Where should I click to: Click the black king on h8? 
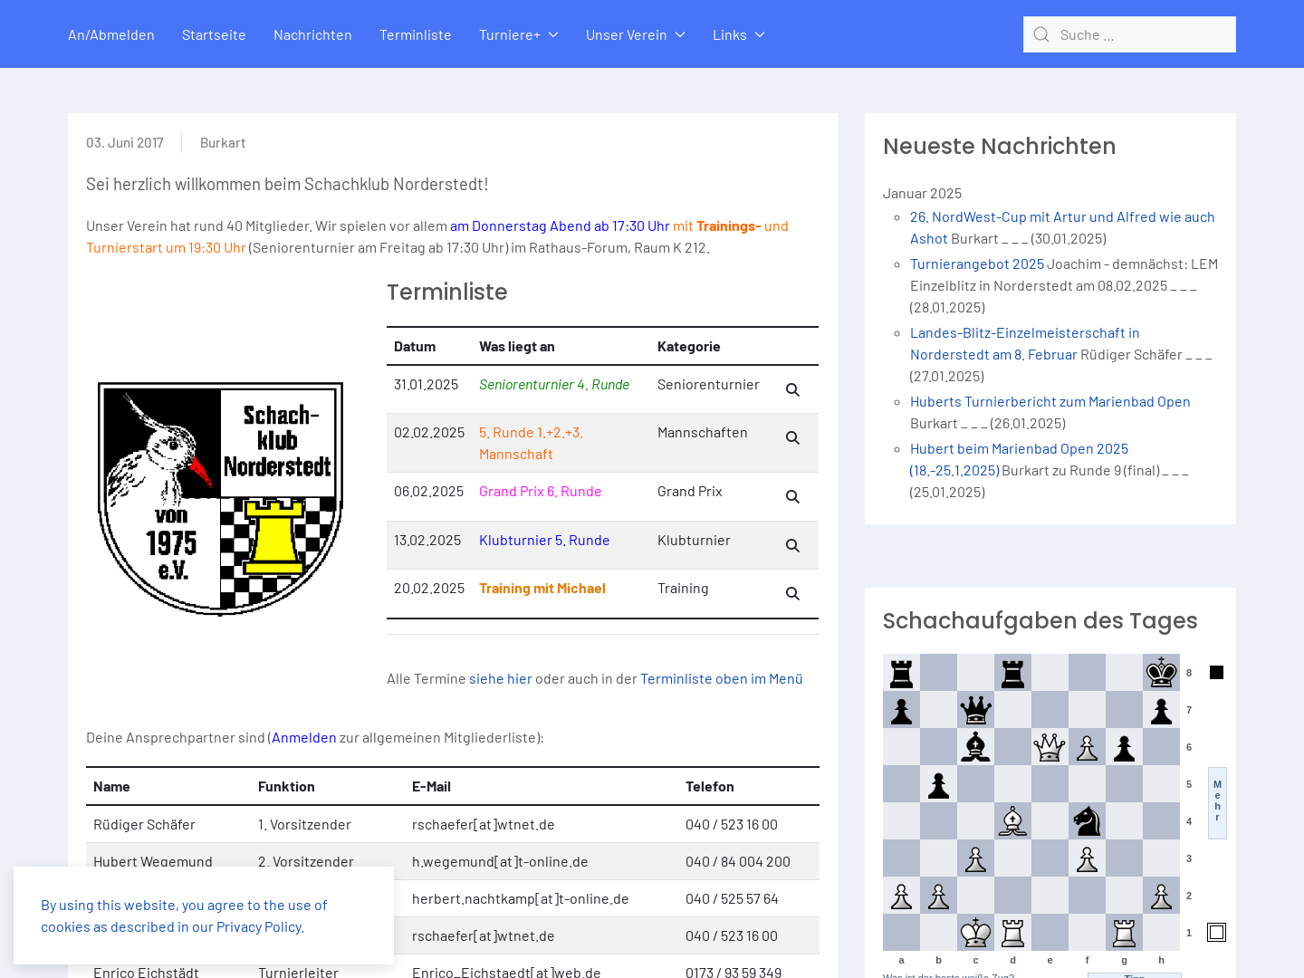point(1161,673)
